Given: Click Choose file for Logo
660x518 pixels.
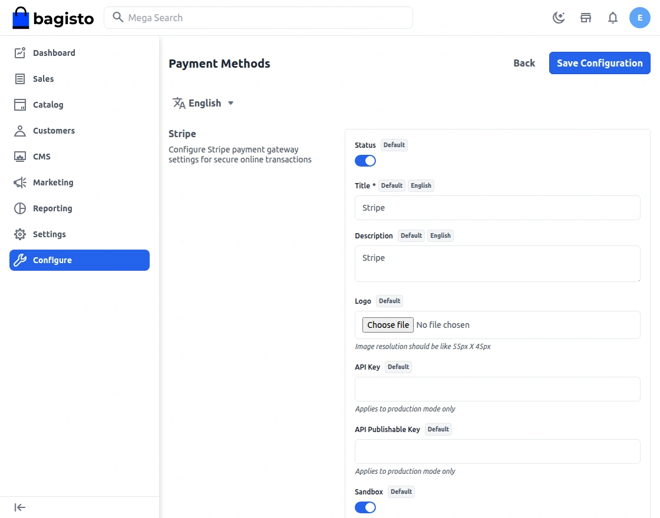Looking at the screenshot, I should (x=388, y=325).
